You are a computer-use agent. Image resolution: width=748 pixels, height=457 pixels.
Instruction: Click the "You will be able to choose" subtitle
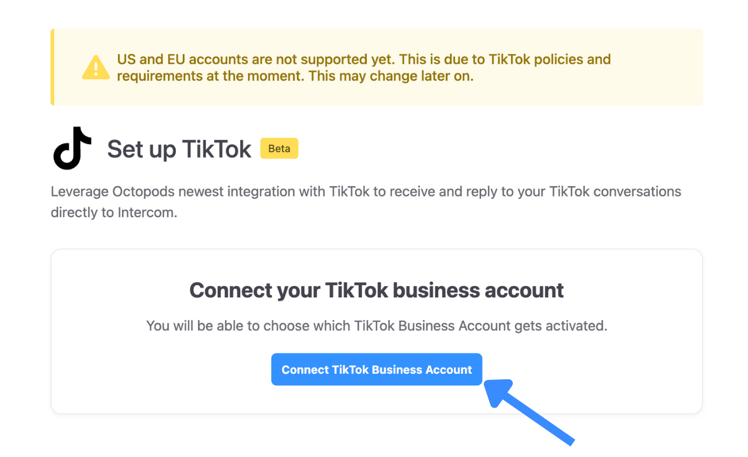(x=377, y=326)
